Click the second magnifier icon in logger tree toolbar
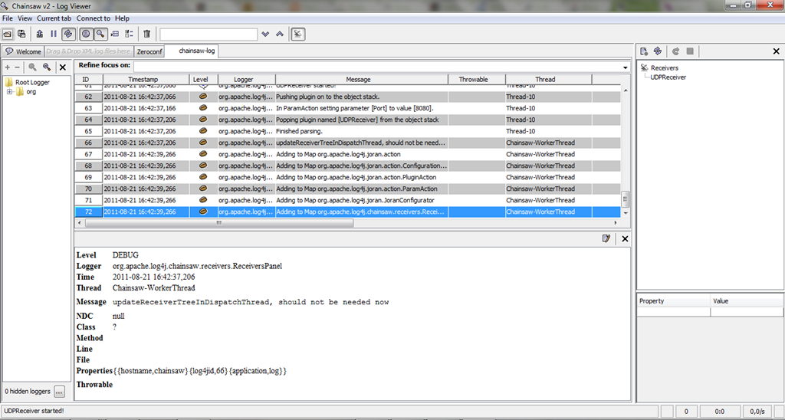This screenshot has height=420, width=785. point(47,67)
